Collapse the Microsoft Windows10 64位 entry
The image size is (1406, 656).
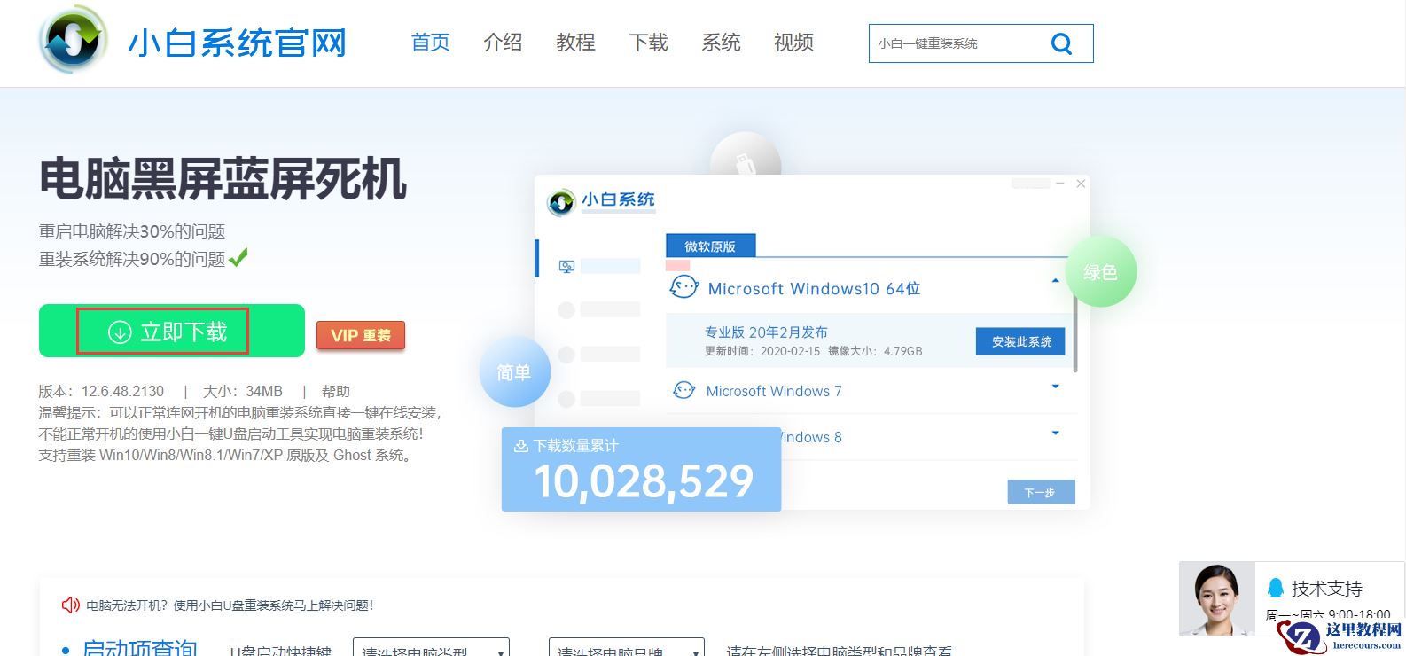(x=1055, y=281)
